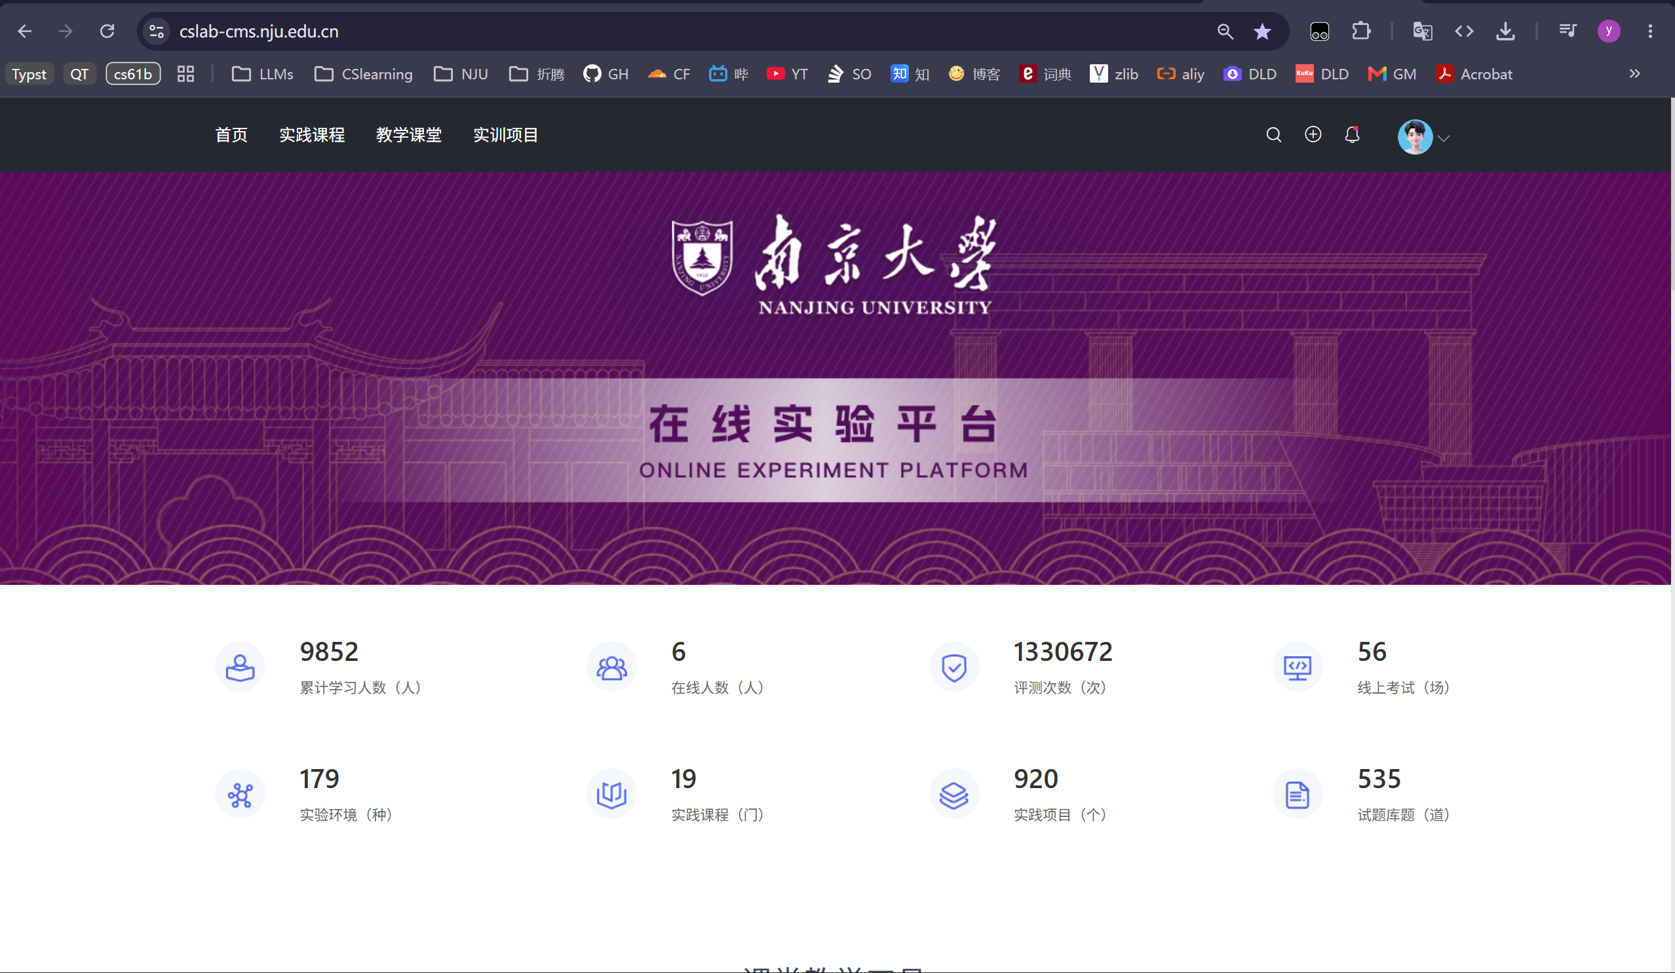Open the code brackets extension icon
The image size is (1675, 973).
point(1464,31)
